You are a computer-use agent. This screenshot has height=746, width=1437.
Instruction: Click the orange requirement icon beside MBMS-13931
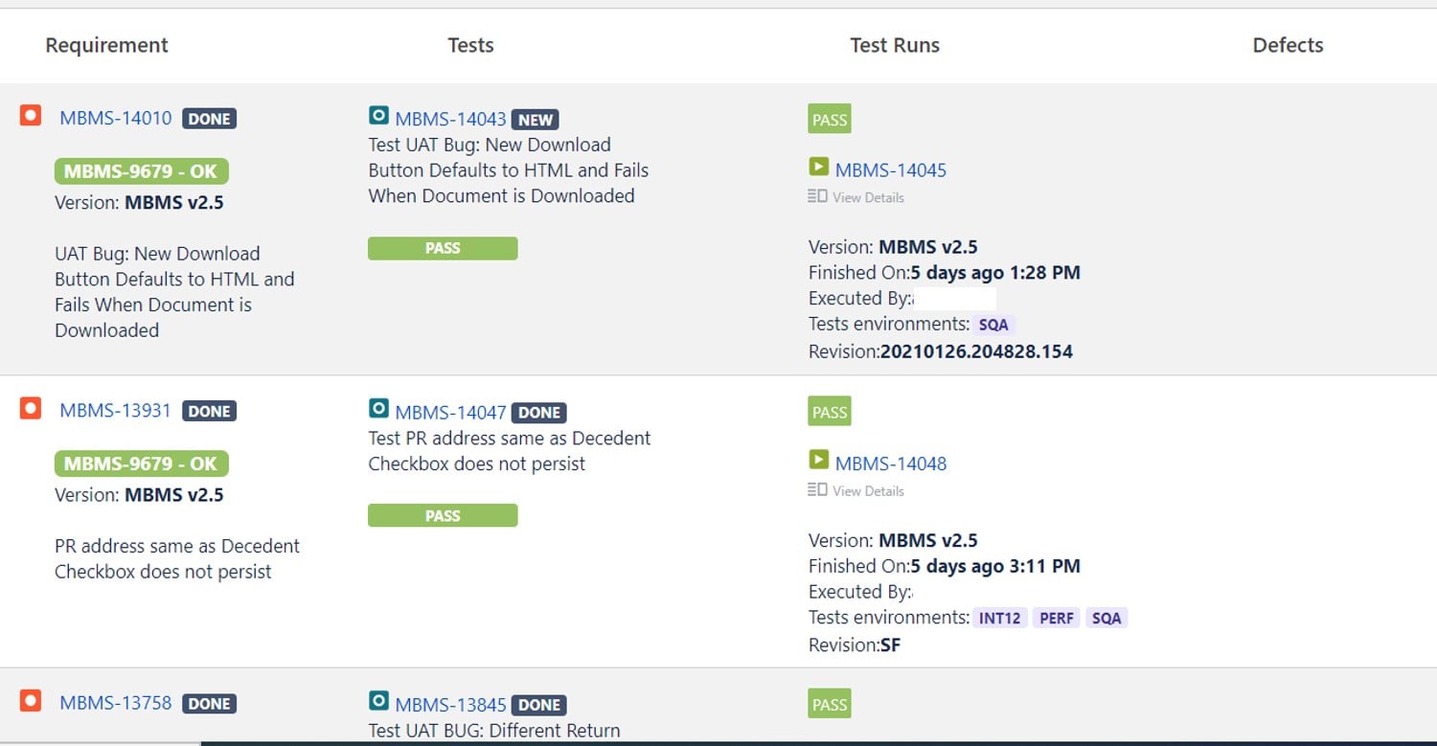coord(31,409)
